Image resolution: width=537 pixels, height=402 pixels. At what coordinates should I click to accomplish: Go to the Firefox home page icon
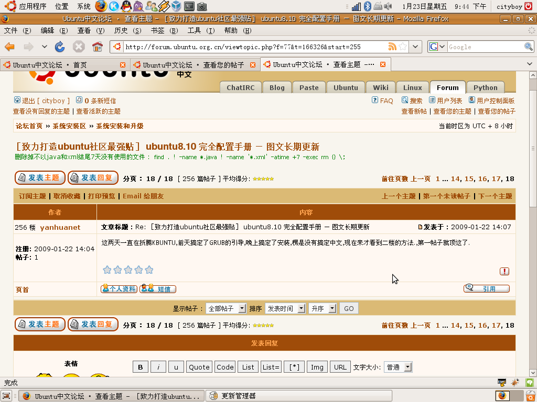pos(98,47)
